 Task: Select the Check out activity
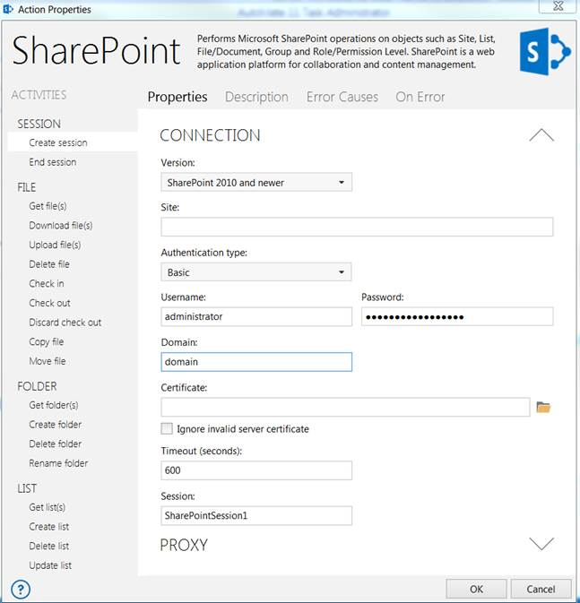[x=49, y=303]
